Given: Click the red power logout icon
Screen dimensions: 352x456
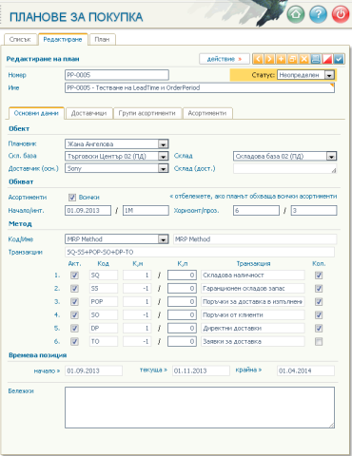Looking at the screenshot, I should click(x=341, y=14).
